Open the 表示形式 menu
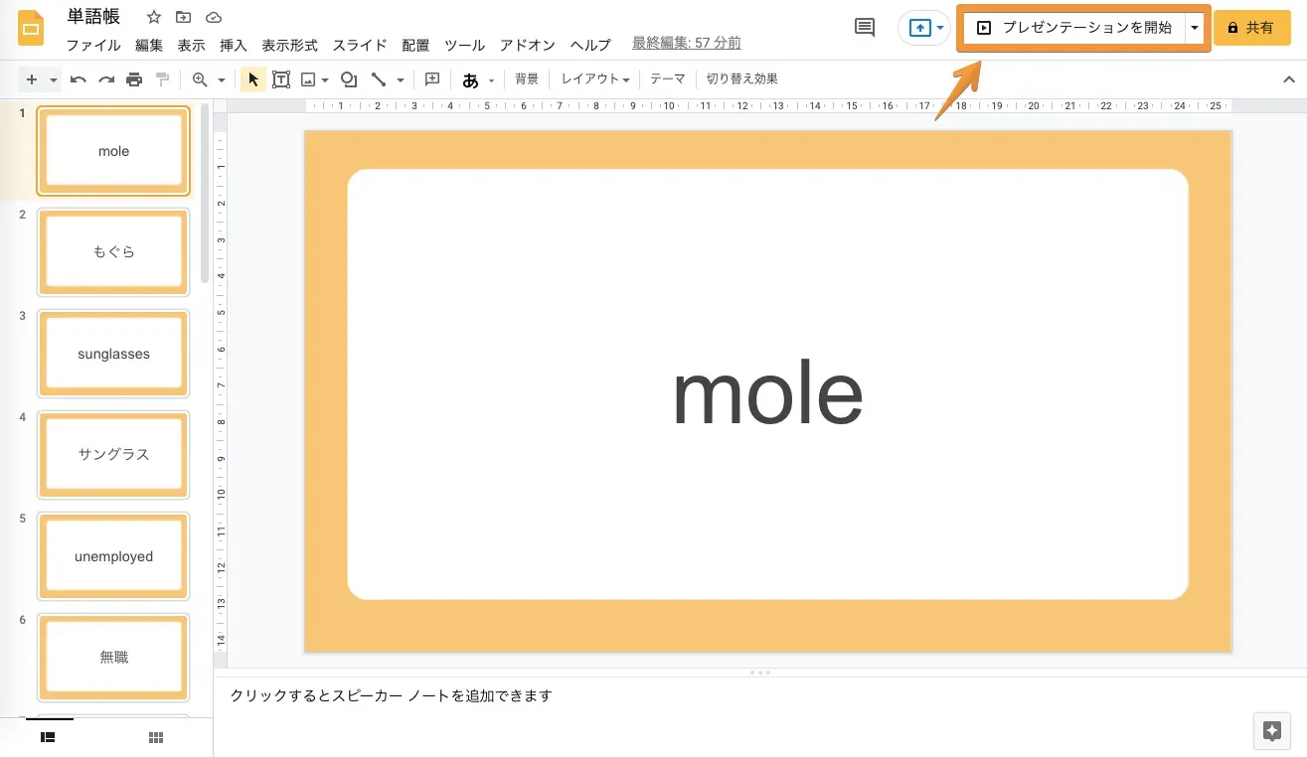Viewport: 1307px width, 757px height. 289,45
